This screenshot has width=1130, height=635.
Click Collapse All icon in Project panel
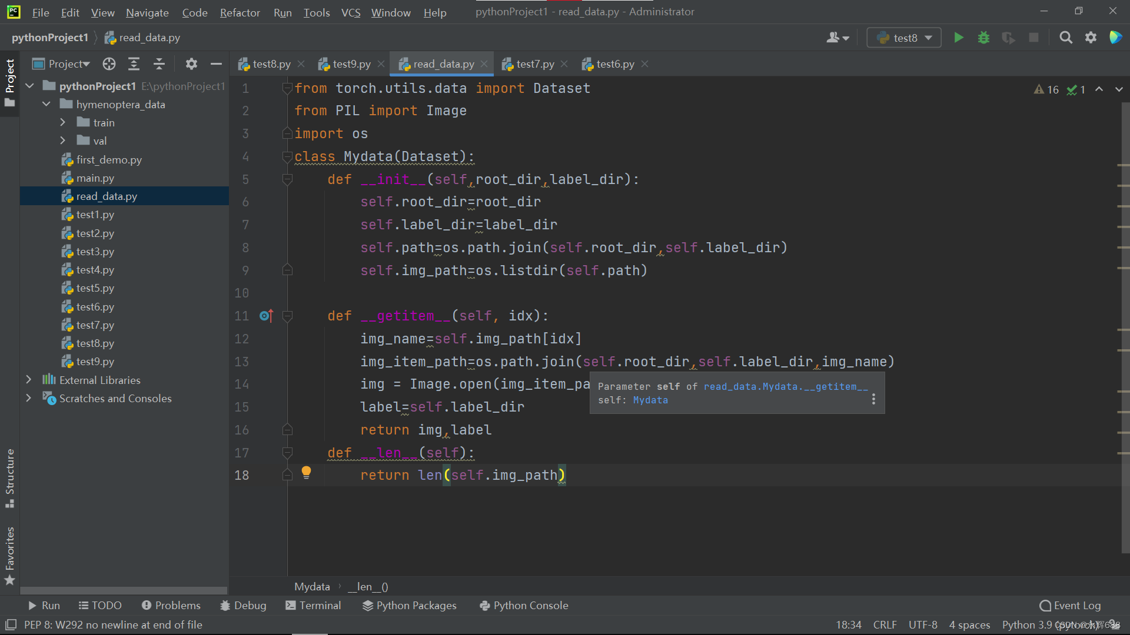(x=159, y=64)
